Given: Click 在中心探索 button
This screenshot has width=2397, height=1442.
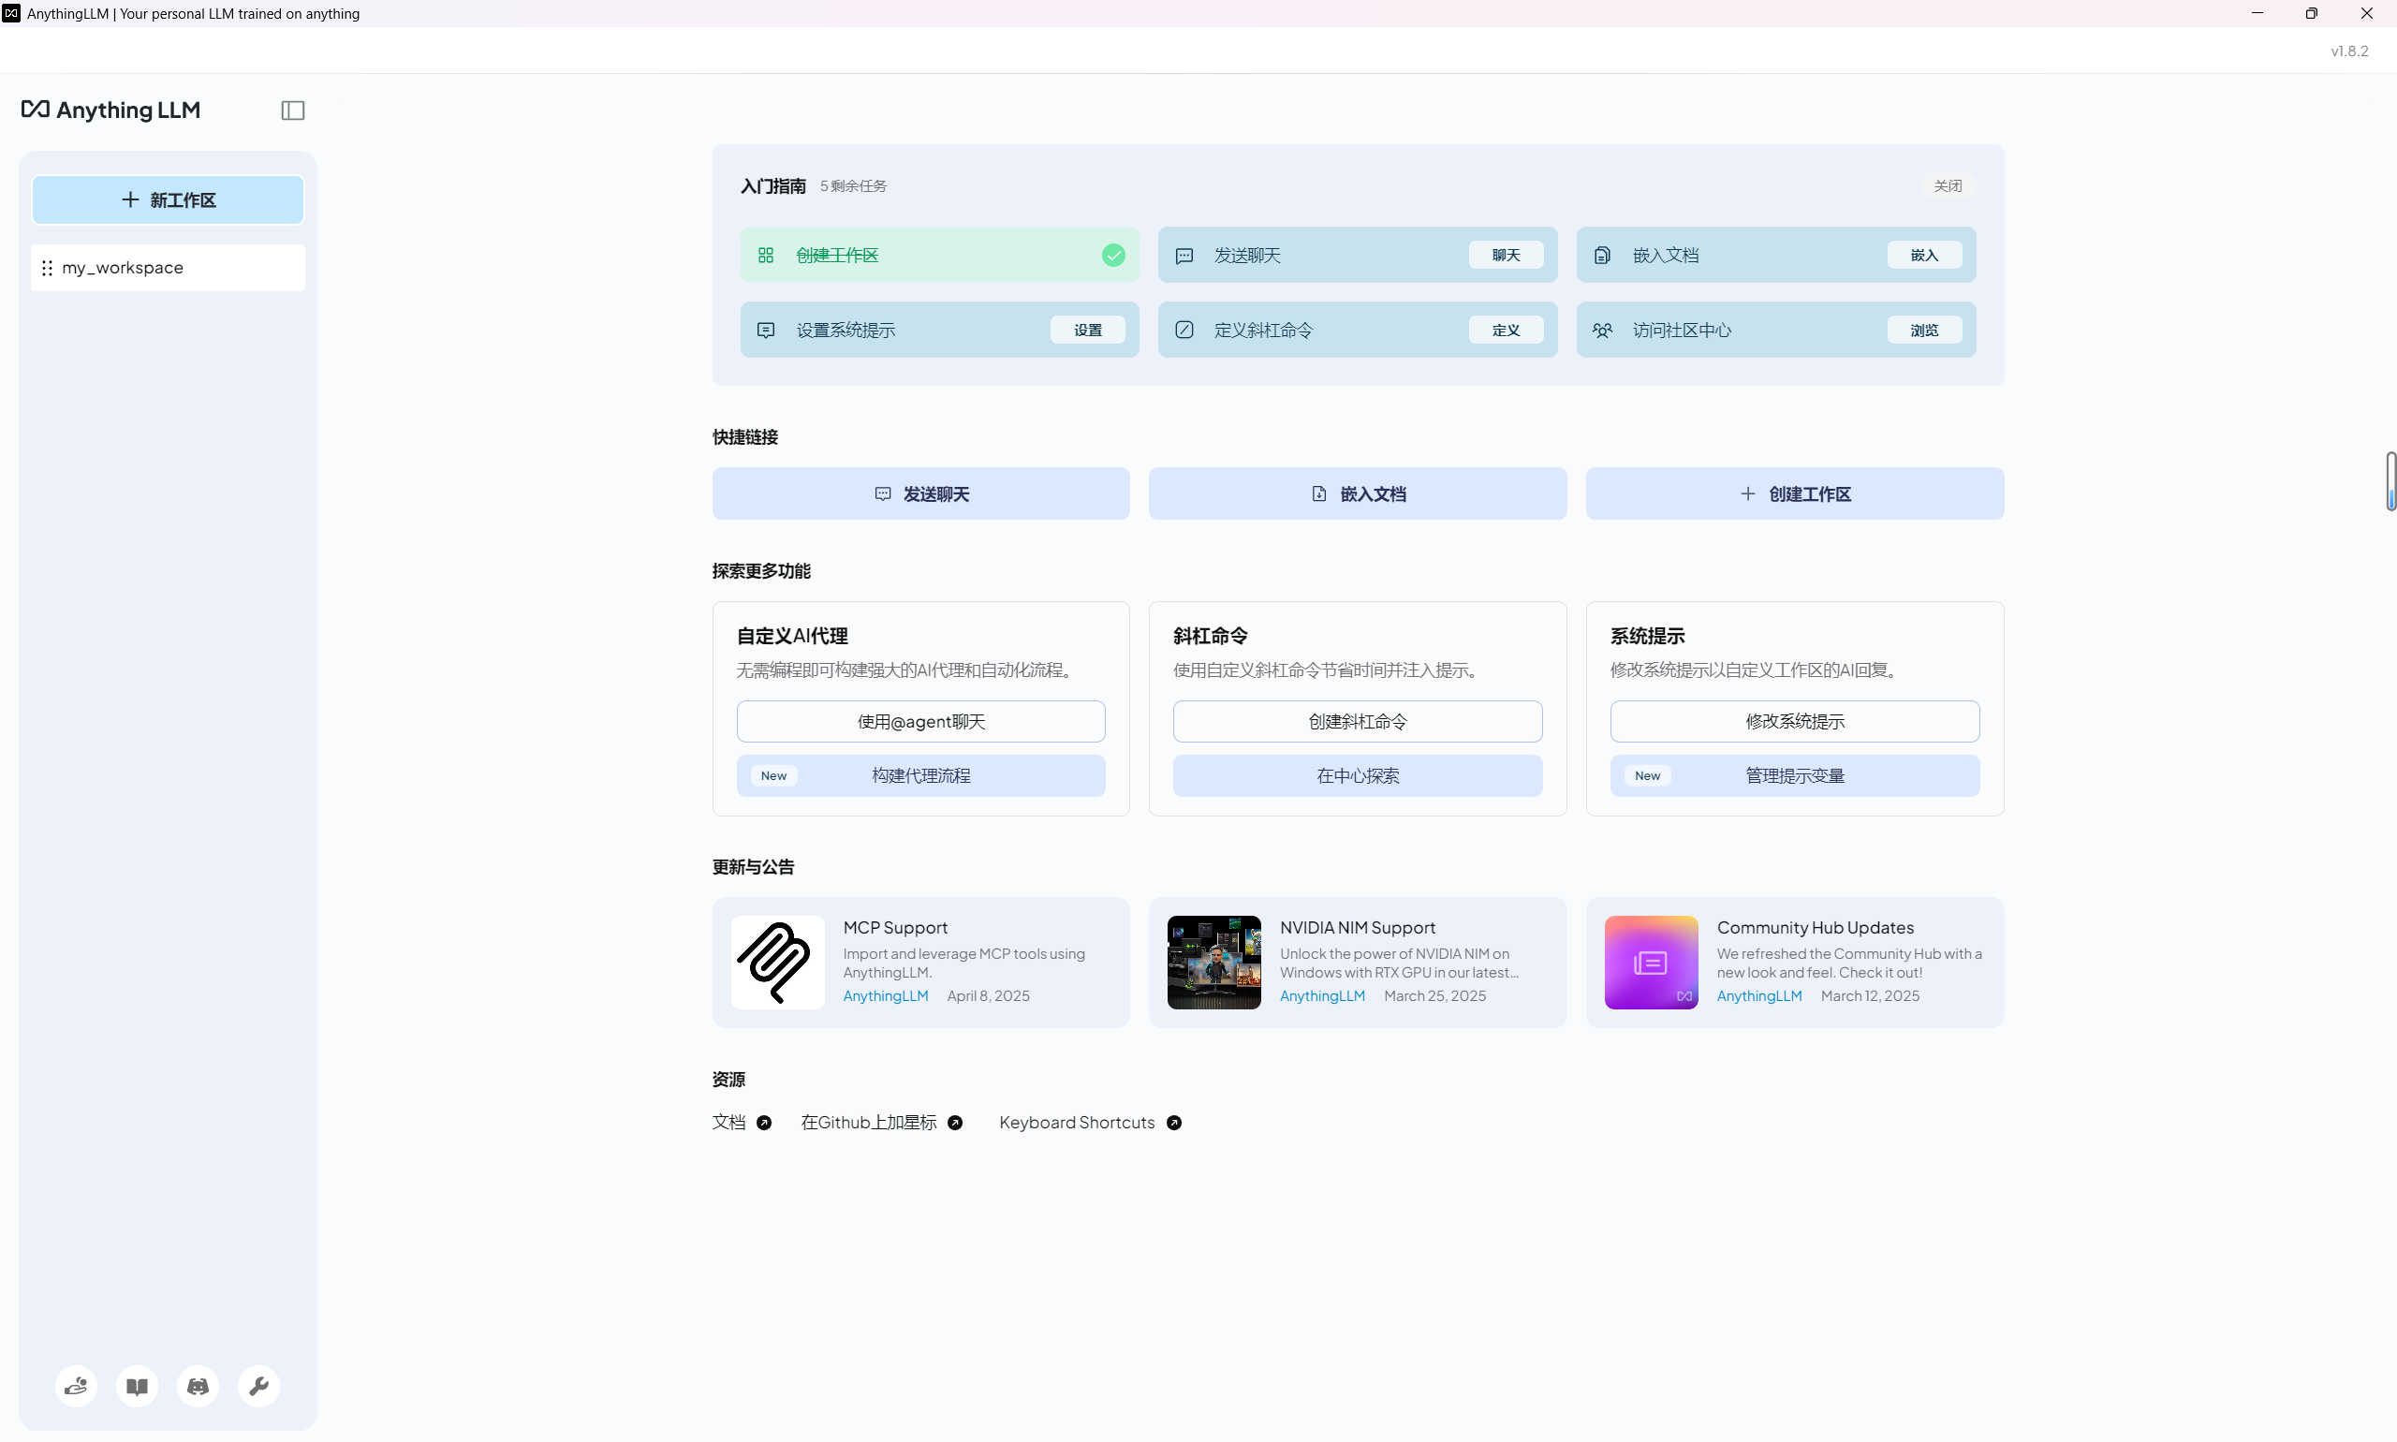Looking at the screenshot, I should pos(1358,776).
